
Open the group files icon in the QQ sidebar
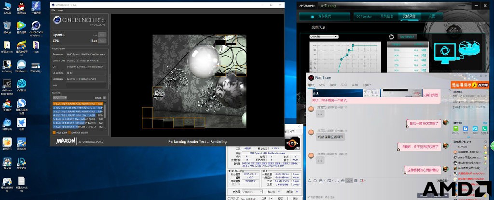pyautogui.click(x=465, y=129)
